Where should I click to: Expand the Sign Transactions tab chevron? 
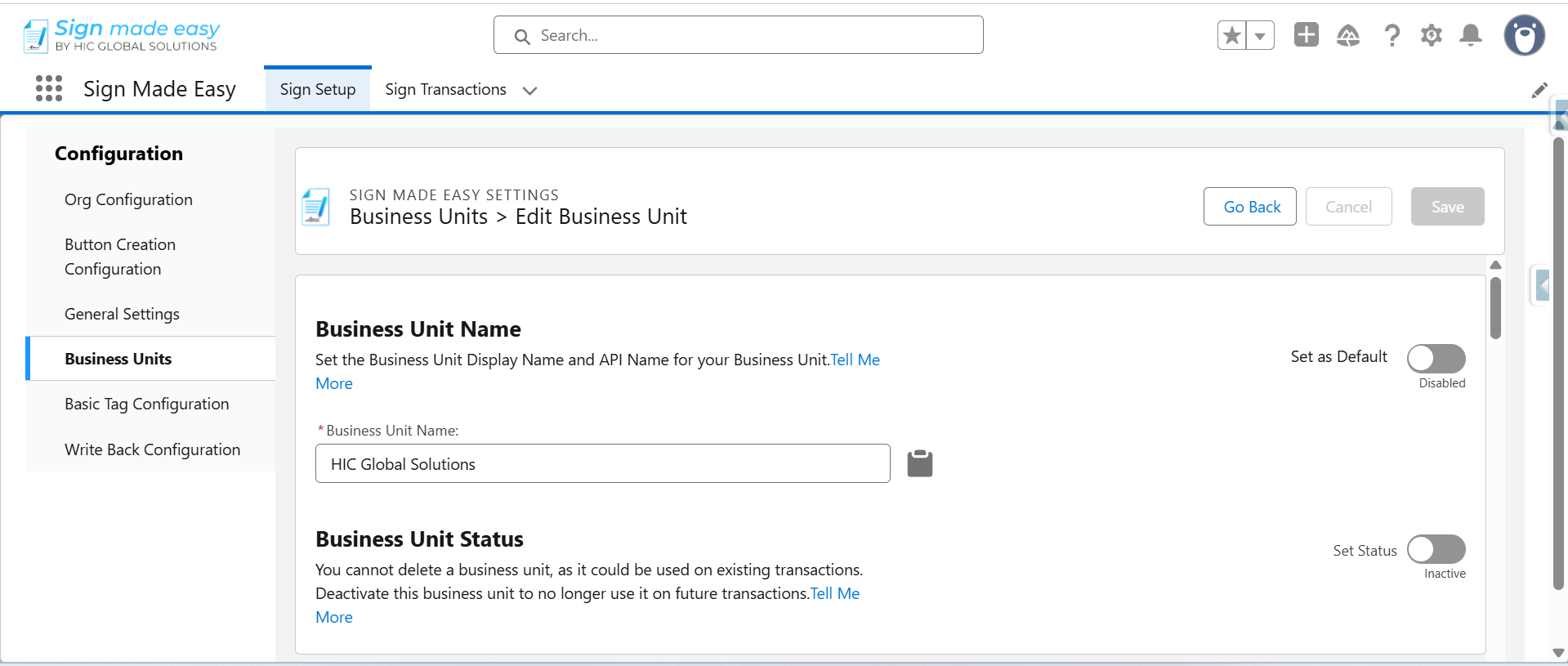(529, 90)
